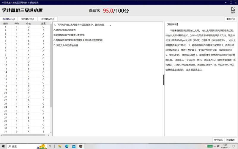
Task: Switch to the 应用题/20分 tab
Action: [x=48, y=19]
